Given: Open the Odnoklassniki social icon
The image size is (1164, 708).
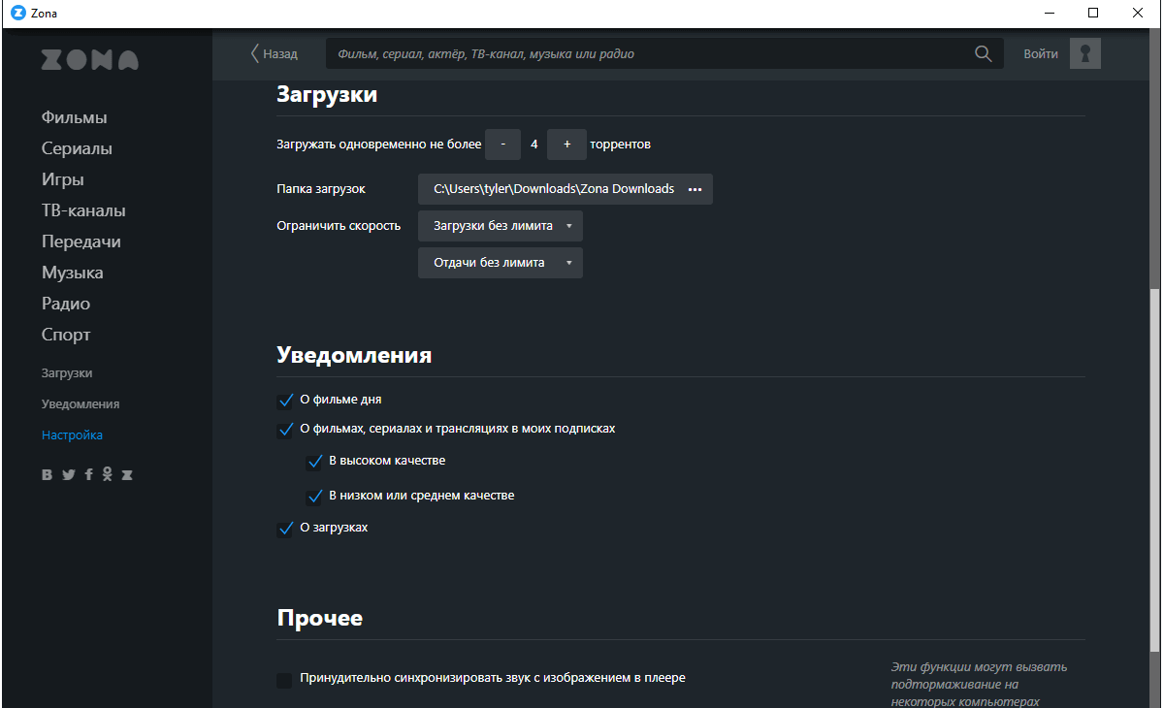Looking at the screenshot, I should click(x=108, y=474).
